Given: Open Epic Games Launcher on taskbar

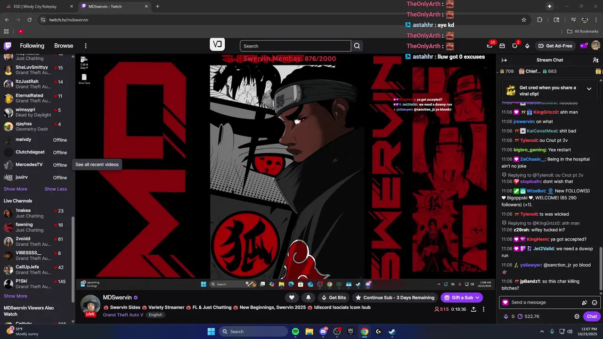Looking at the screenshot, I should coord(350,331).
